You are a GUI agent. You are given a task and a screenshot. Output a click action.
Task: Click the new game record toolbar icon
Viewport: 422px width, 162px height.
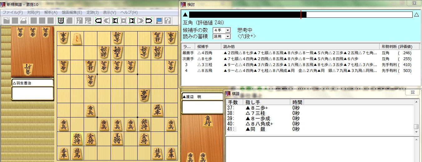pos(6,21)
